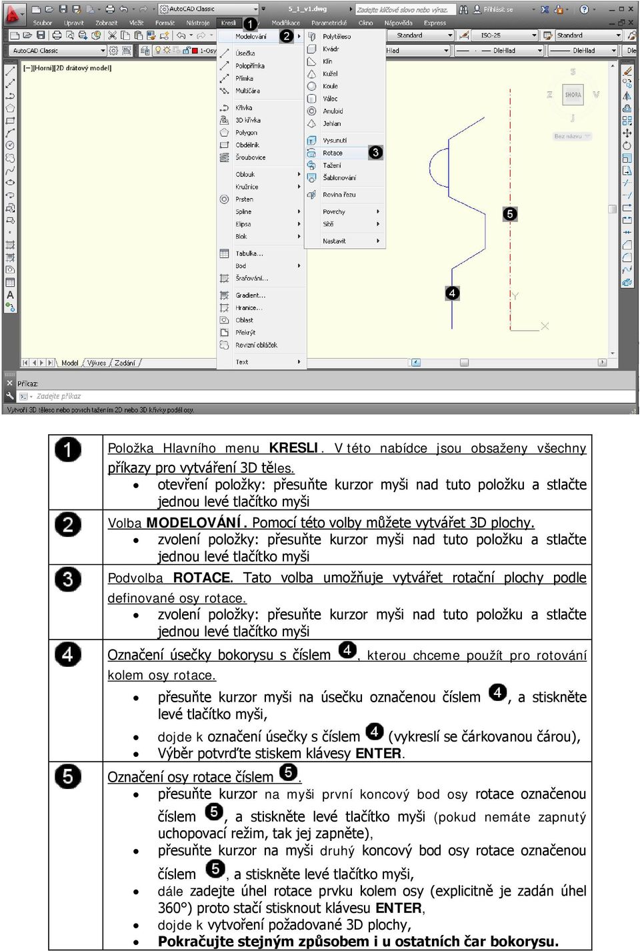Toggle the layer lightbulb on/off icon

click(158, 51)
